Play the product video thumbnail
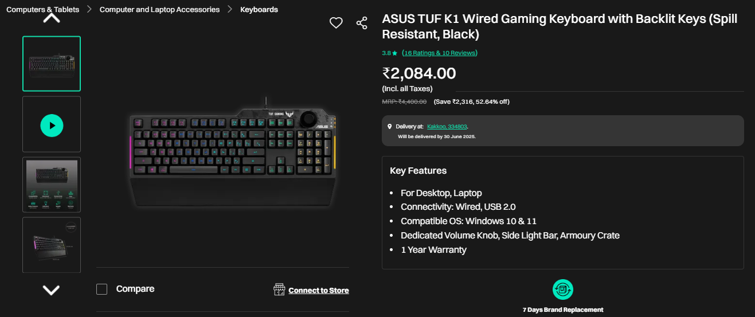The width and height of the screenshot is (755, 317). tap(52, 124)
